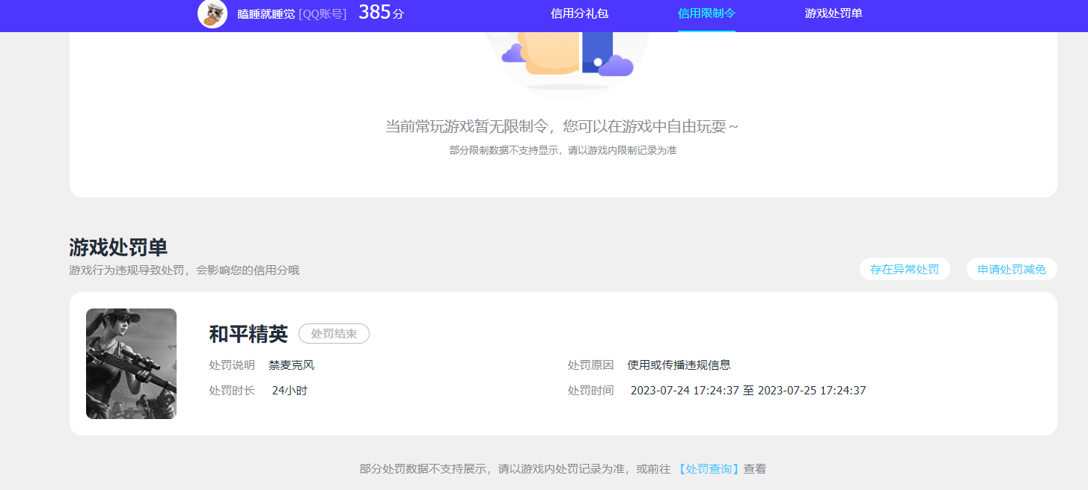Click the 处罚结束 status badge
1088x490 pixels.
click(334, 334)
